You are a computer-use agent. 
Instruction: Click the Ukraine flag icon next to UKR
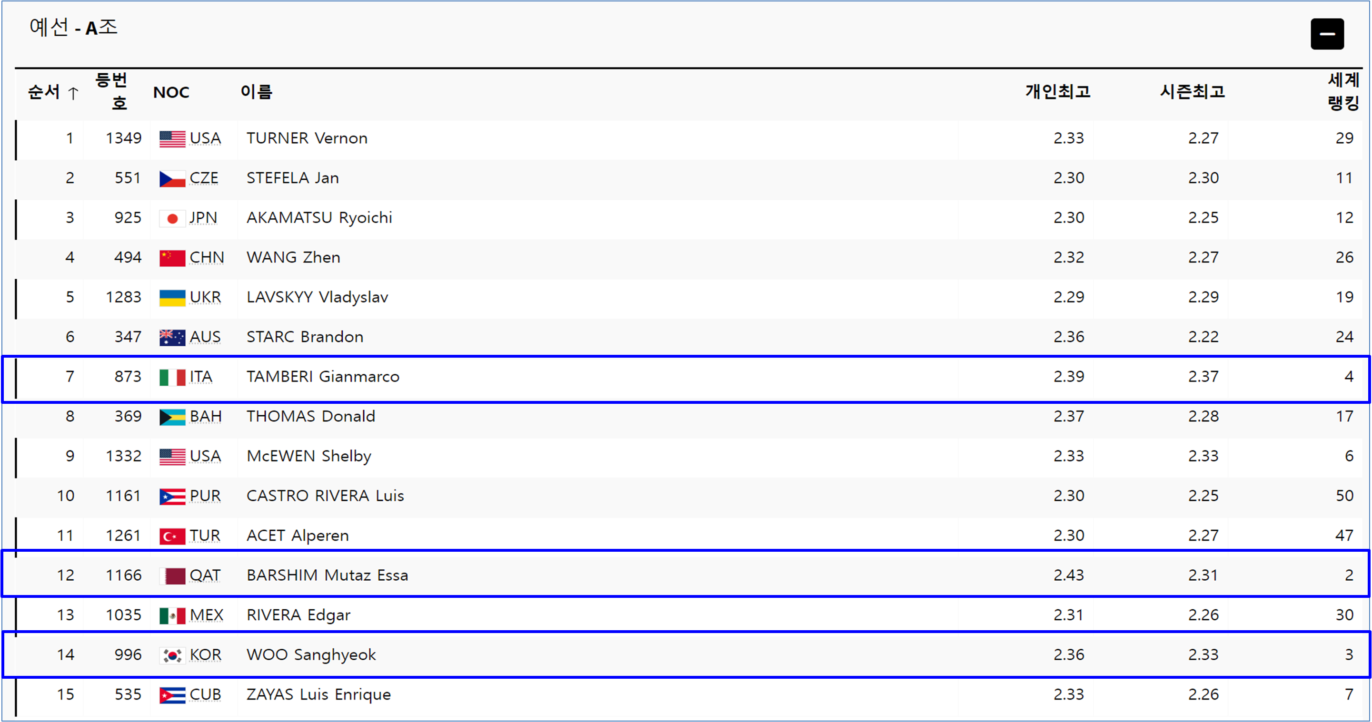[172, 298]
